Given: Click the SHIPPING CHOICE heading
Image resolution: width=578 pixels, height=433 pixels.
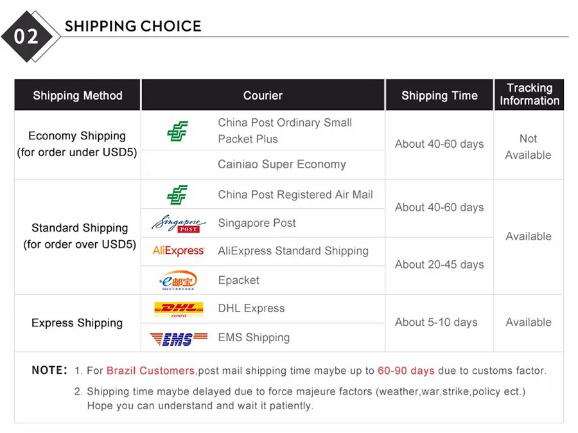Looking at the screenshot, I should click(133, 26).
